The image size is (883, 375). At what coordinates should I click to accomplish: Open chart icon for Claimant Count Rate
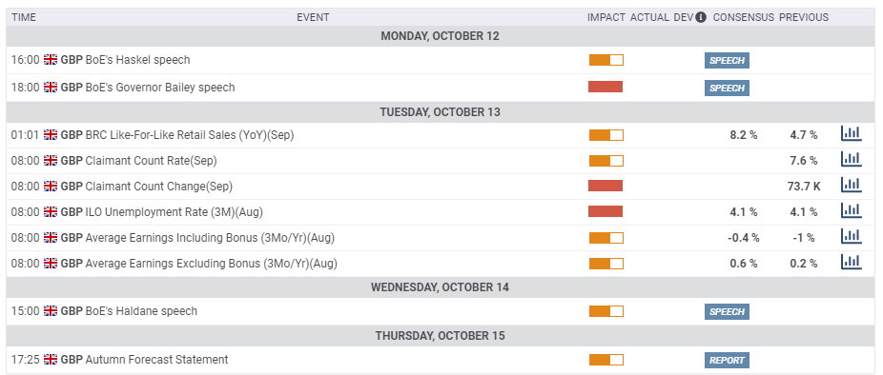851,160
